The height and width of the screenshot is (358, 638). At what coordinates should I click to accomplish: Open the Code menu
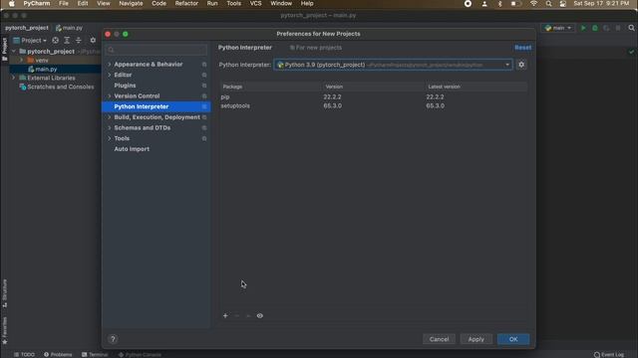pyautogui.click(x=159, y=4)
